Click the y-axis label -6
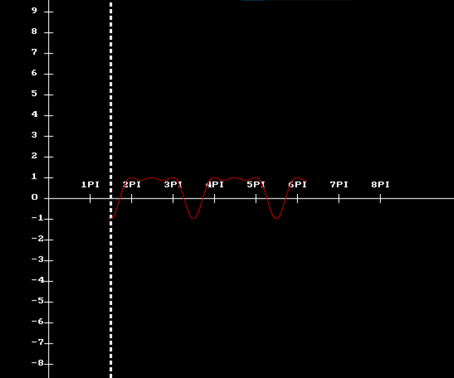The image size is (454, 378). (37, 321)
